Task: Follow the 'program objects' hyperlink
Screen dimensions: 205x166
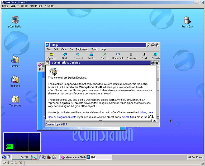Action: click(x=66, y=117)
